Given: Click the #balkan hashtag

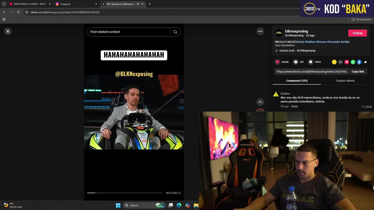Looking at the screenshot, I should pyautogui.click(x=310, y=42).
